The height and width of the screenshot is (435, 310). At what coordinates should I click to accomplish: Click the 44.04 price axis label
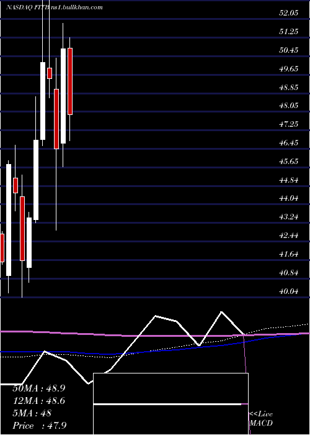pyautogui.click(x=289, y=198)
